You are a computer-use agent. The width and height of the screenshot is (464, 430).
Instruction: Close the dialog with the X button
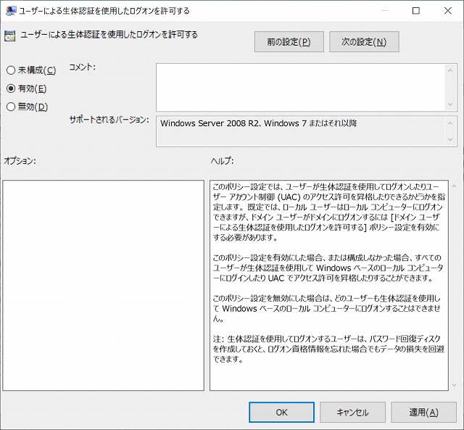pos(448,11)
